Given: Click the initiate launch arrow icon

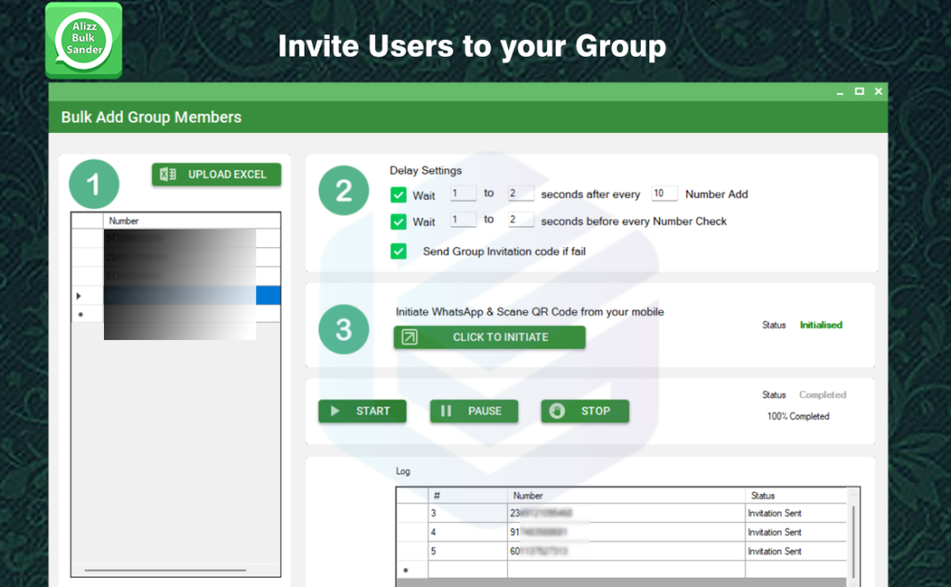Looking at the screenshot, I should pyautogui.click(x=409, y=337).
